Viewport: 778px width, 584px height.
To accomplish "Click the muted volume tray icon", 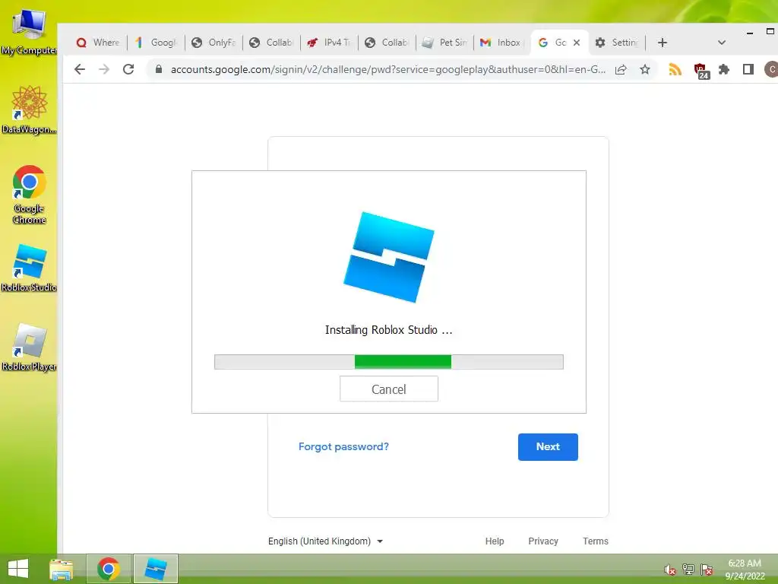I will 669,570.
